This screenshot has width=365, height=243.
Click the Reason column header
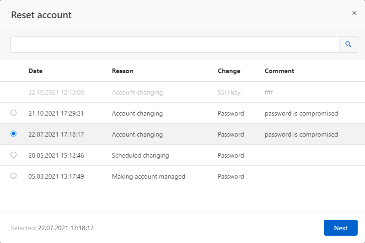(x=123, y=71)
